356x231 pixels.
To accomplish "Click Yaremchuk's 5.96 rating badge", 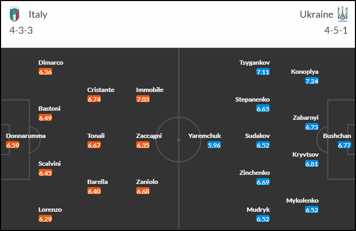I will coord(214,145).
